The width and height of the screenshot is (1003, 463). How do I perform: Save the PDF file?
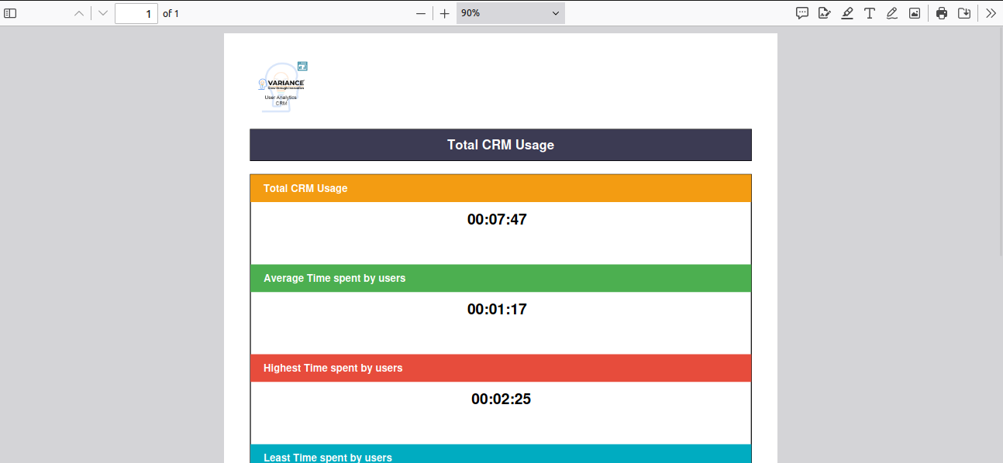964,13
